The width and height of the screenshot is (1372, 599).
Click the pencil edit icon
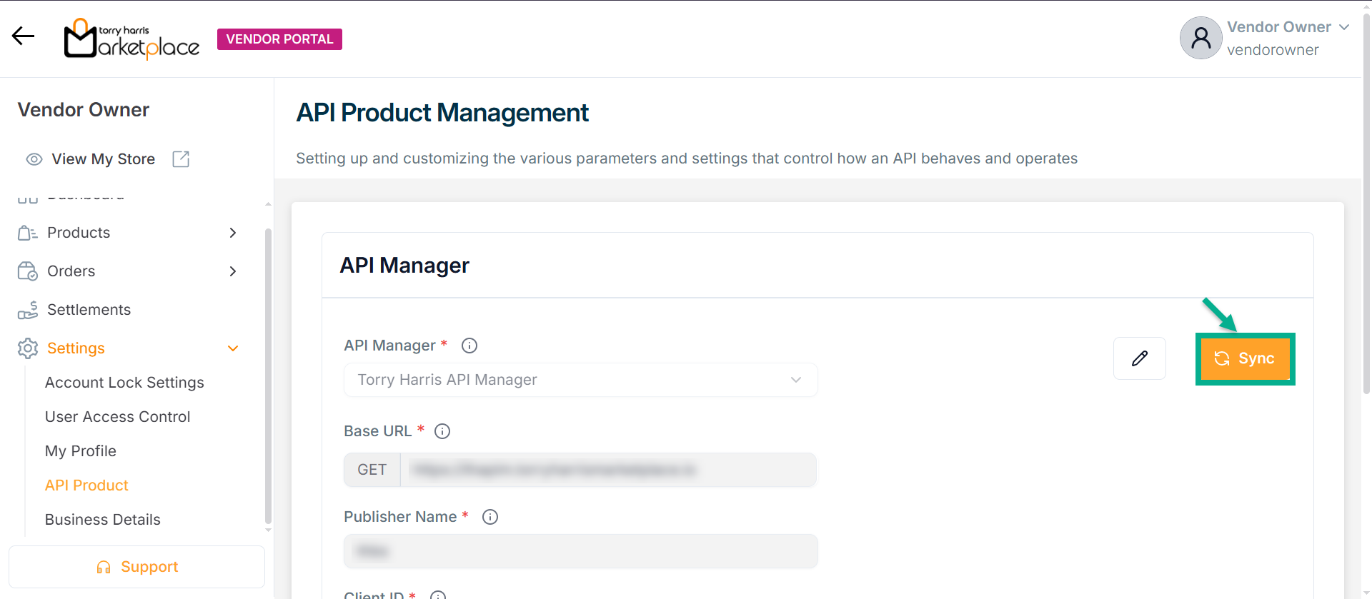1139,358
